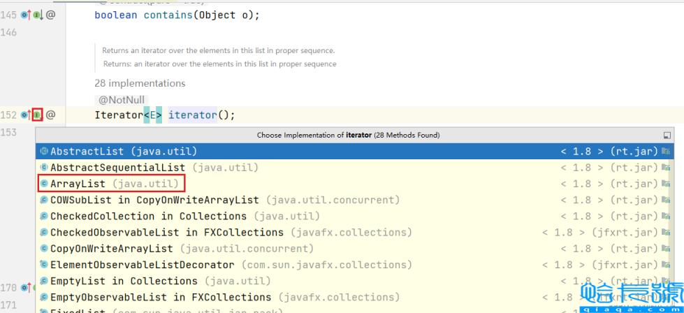The height and width of the screenshot is (313, 684).
Task: Click the library icon on the CheckedObservableList row
Action: (666, 233)
